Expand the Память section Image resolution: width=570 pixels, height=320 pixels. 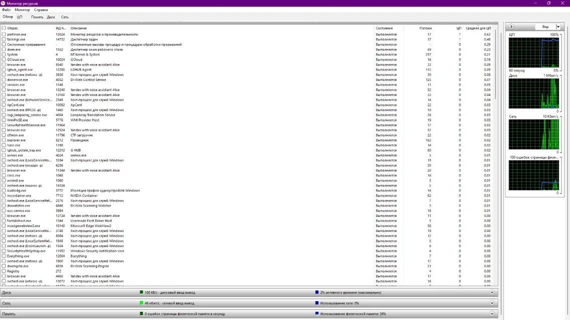tap(491, 313)
